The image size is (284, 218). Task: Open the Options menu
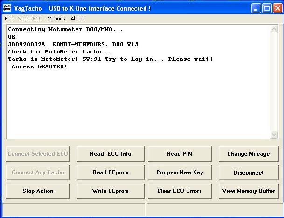point(56,19)
